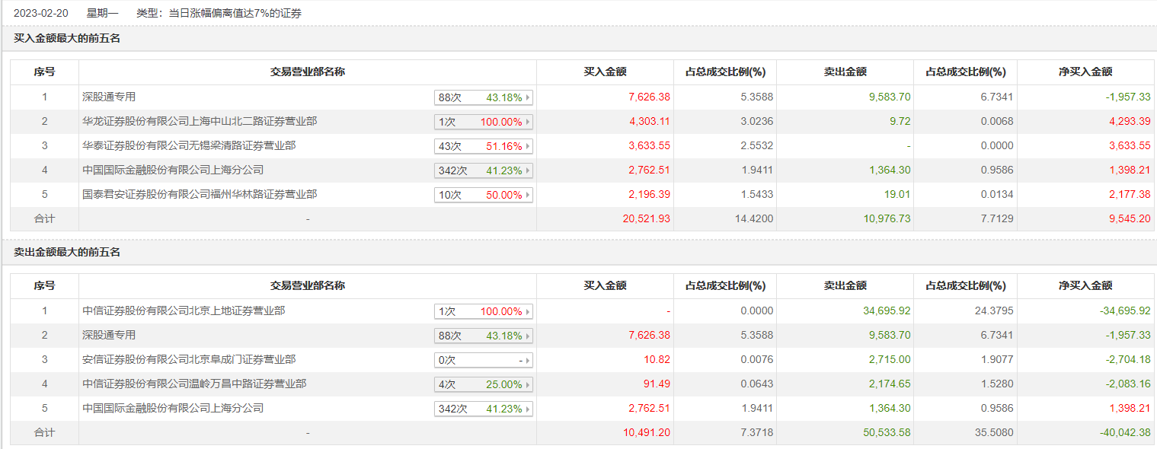The image size is (1157, 449).
Task: Click the 2023-02-20 date text
Action: pyautogui.click(x=40, y=13)
